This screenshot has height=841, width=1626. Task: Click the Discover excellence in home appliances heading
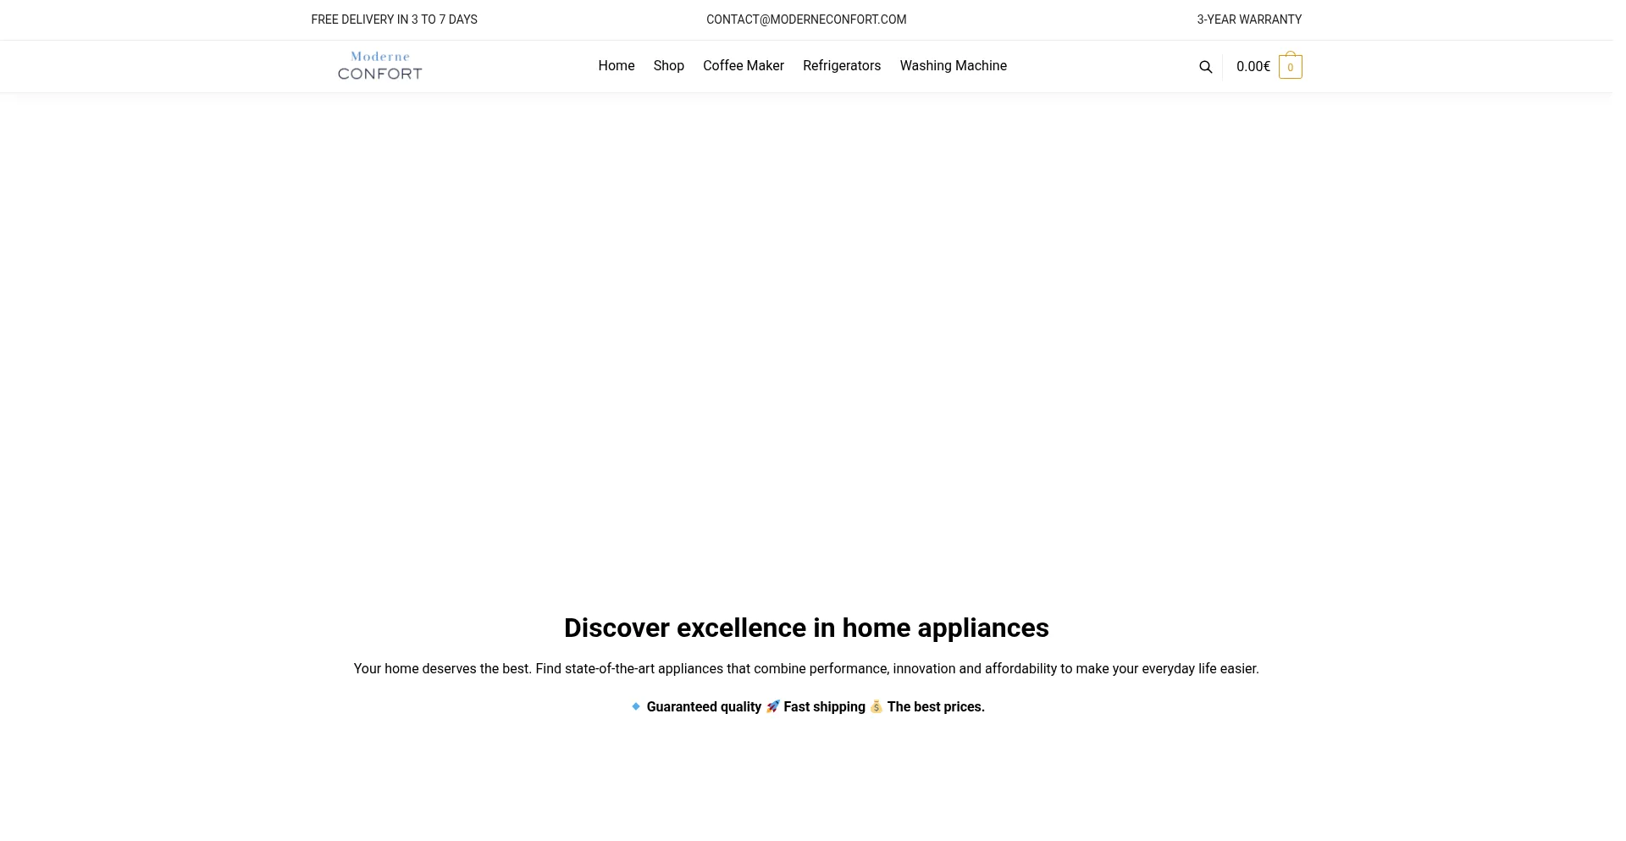point(805,628)
